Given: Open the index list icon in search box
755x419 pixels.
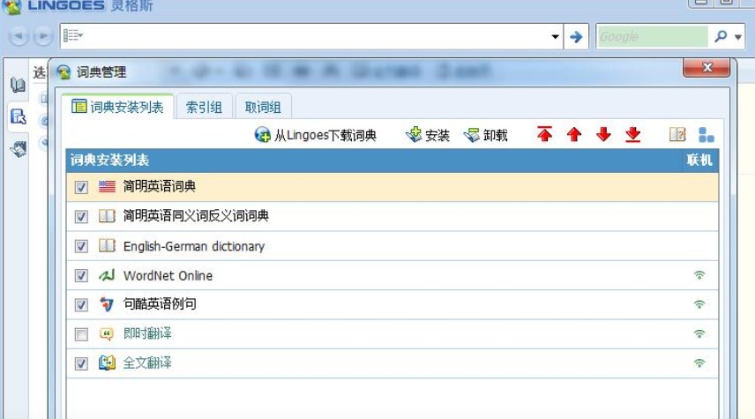Looking at the screenshot, I should [x=73, y=35].
